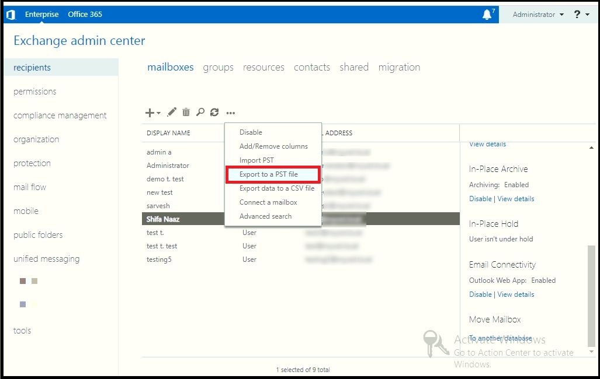The image size is (600, 379).
Task: Open mail flow in the left navigation
Action: tap(29, 187)
